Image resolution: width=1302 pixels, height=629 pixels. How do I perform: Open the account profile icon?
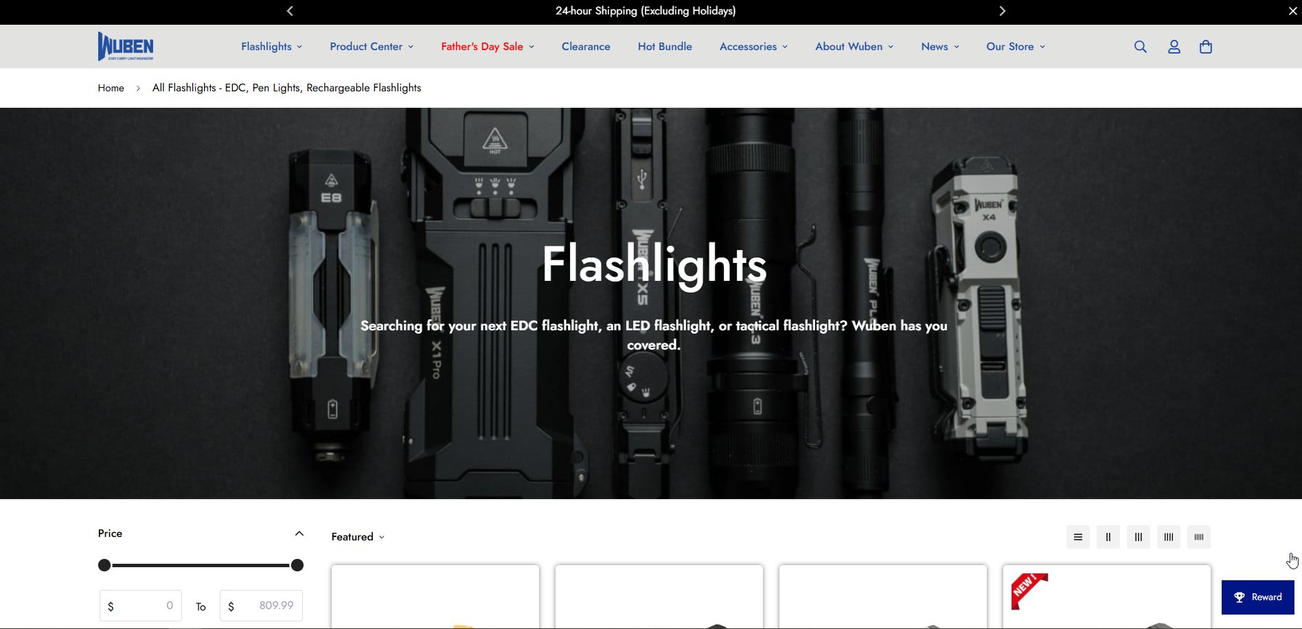(1174, 47)
